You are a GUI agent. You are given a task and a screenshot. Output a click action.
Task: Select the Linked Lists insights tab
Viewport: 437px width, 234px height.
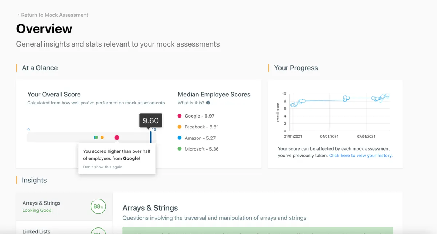click(36, 231)
